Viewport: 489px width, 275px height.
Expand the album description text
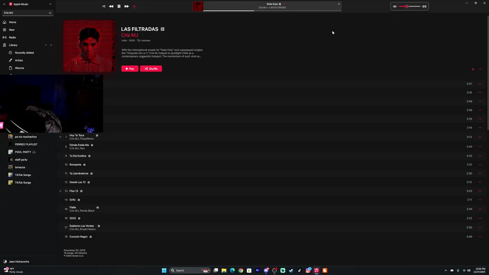pos(162,53)
